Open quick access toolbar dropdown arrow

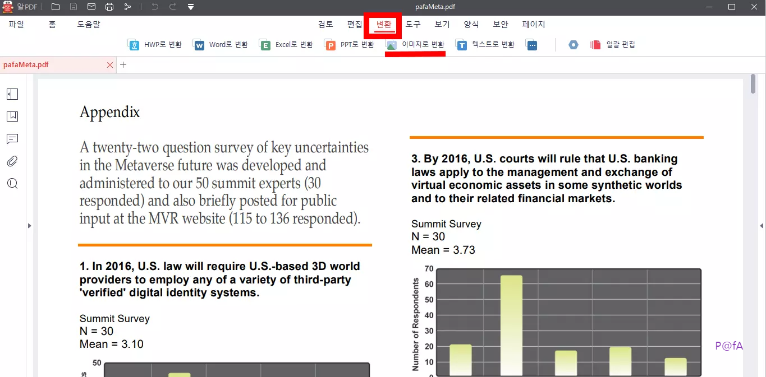pos(191,7)
